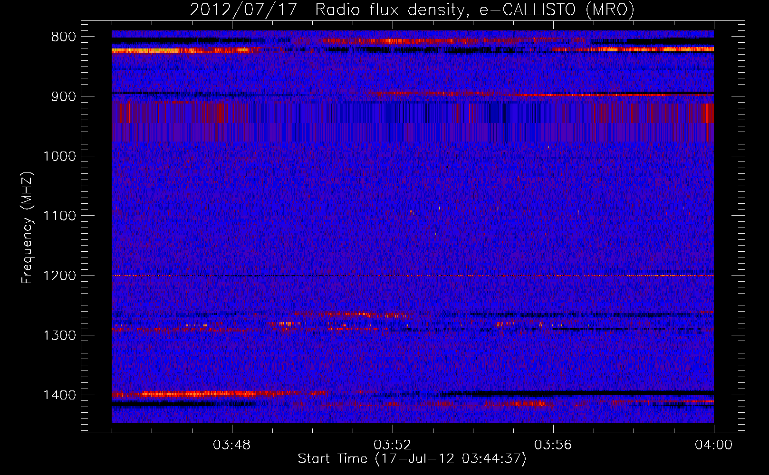
Task: Click the broad red band between 900 and 1000 MHz
Action: (413, 122)
